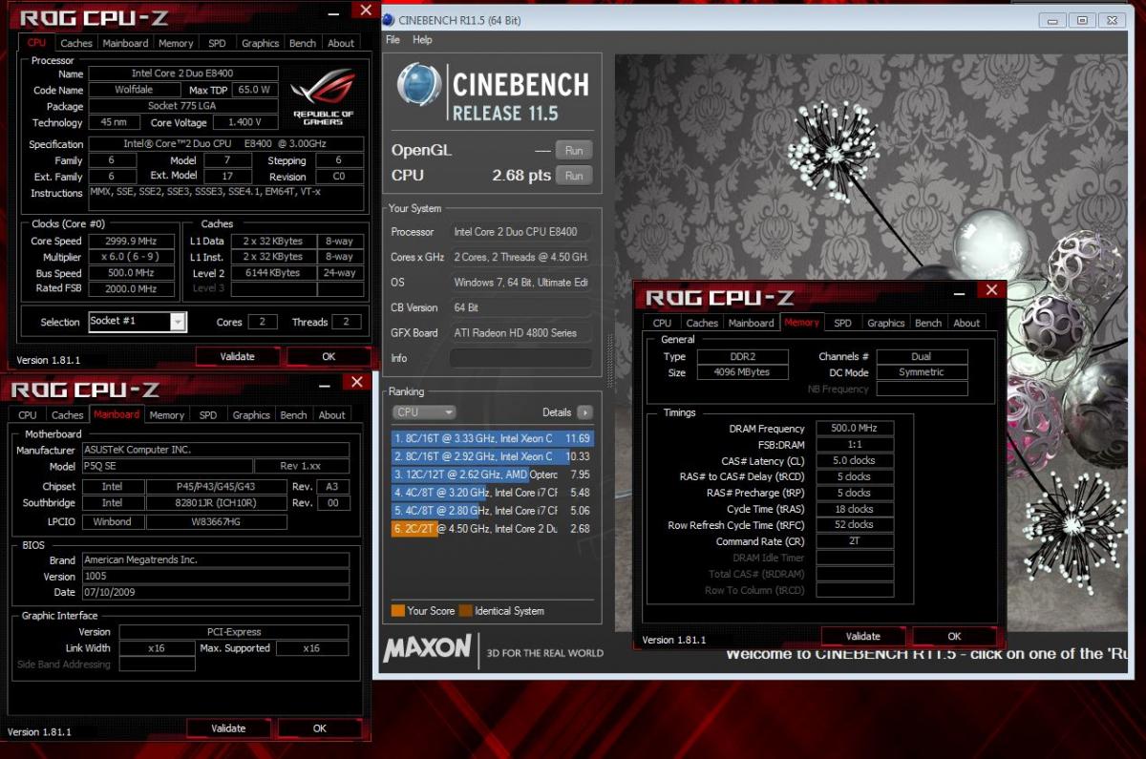The height and width of the screenshot is (759, 1146).
Task: Select ranking row 2C/2T @ 4.50 GHz Core 2 Duo
Action: click(x=493, y=529)
